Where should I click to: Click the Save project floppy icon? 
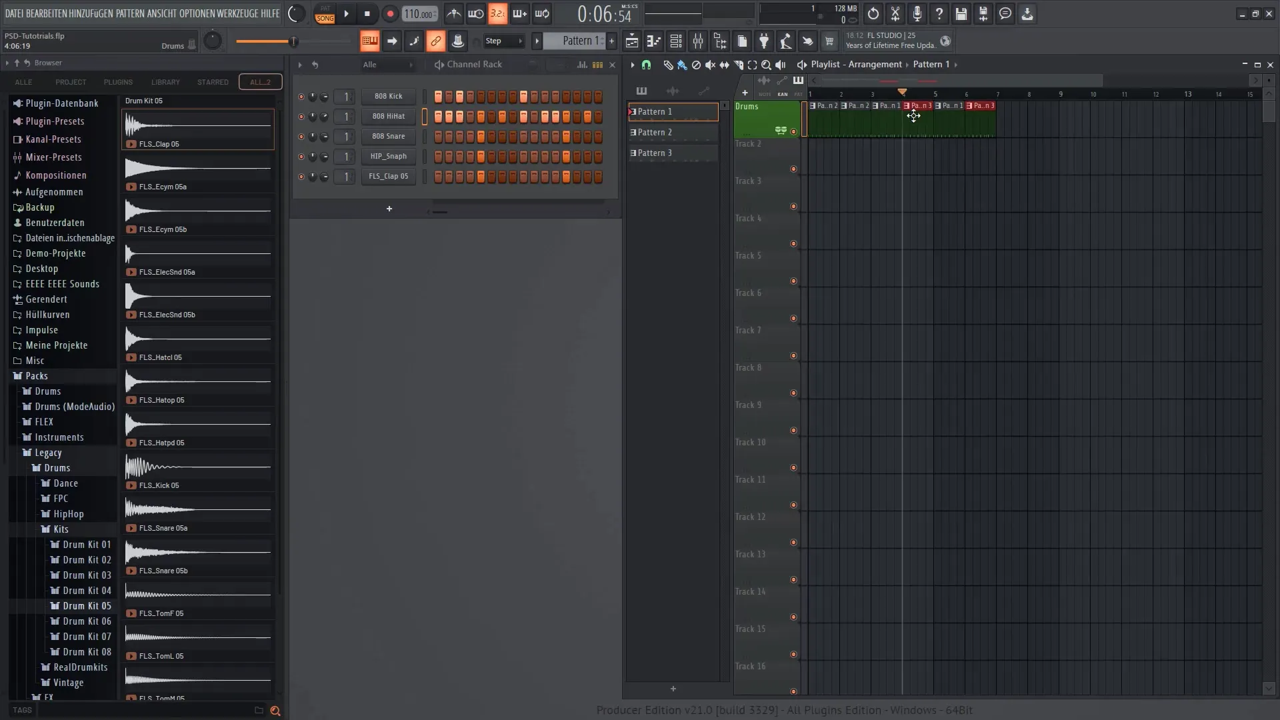(961, 13)
